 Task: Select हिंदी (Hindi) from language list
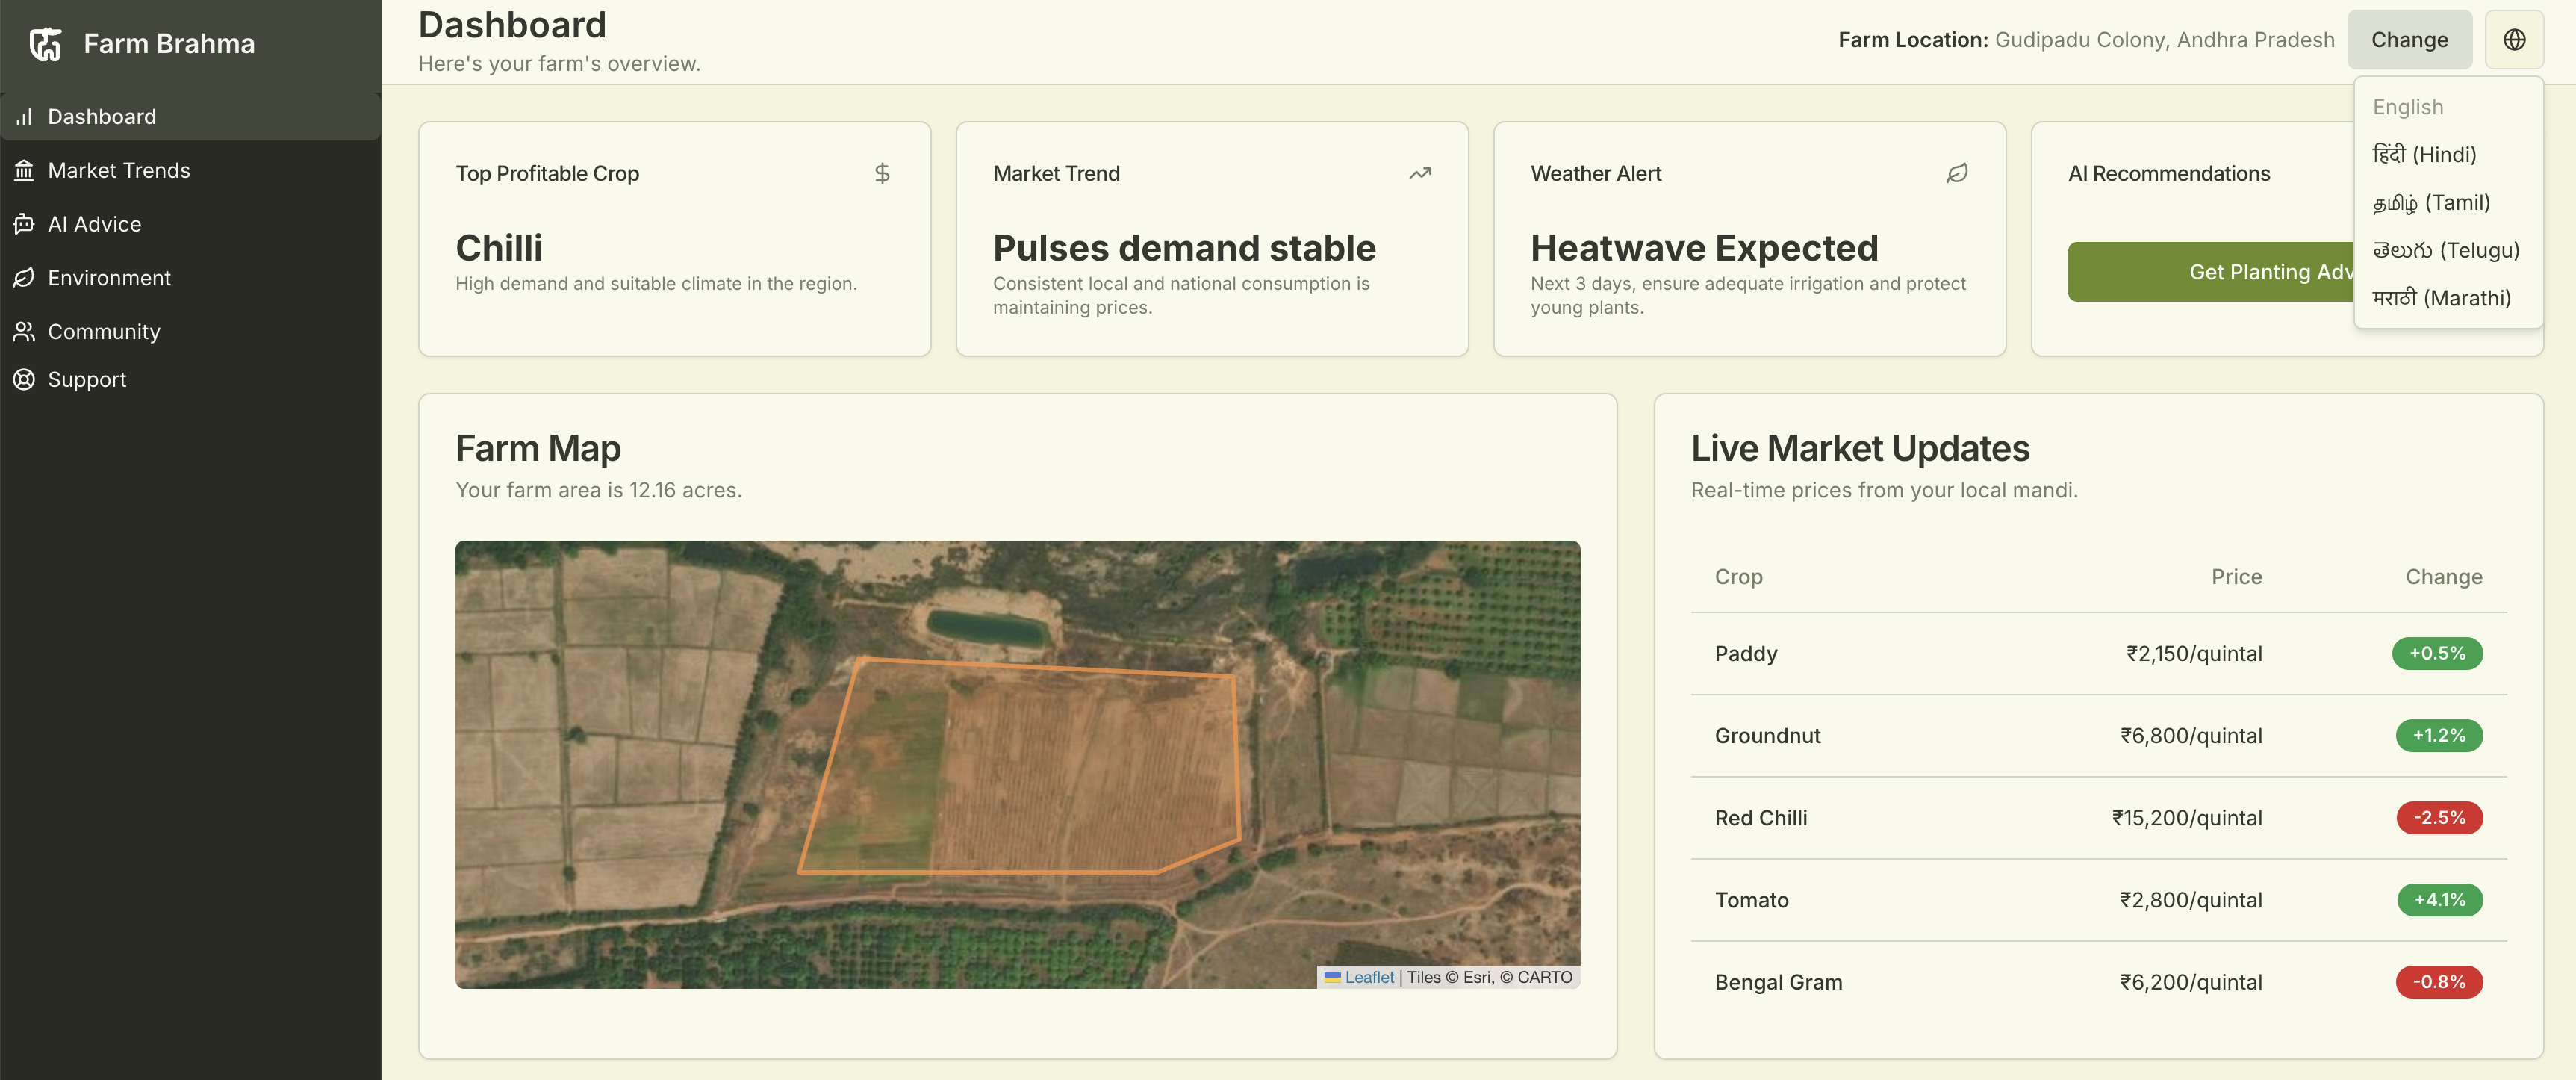tap(2424, 154)
